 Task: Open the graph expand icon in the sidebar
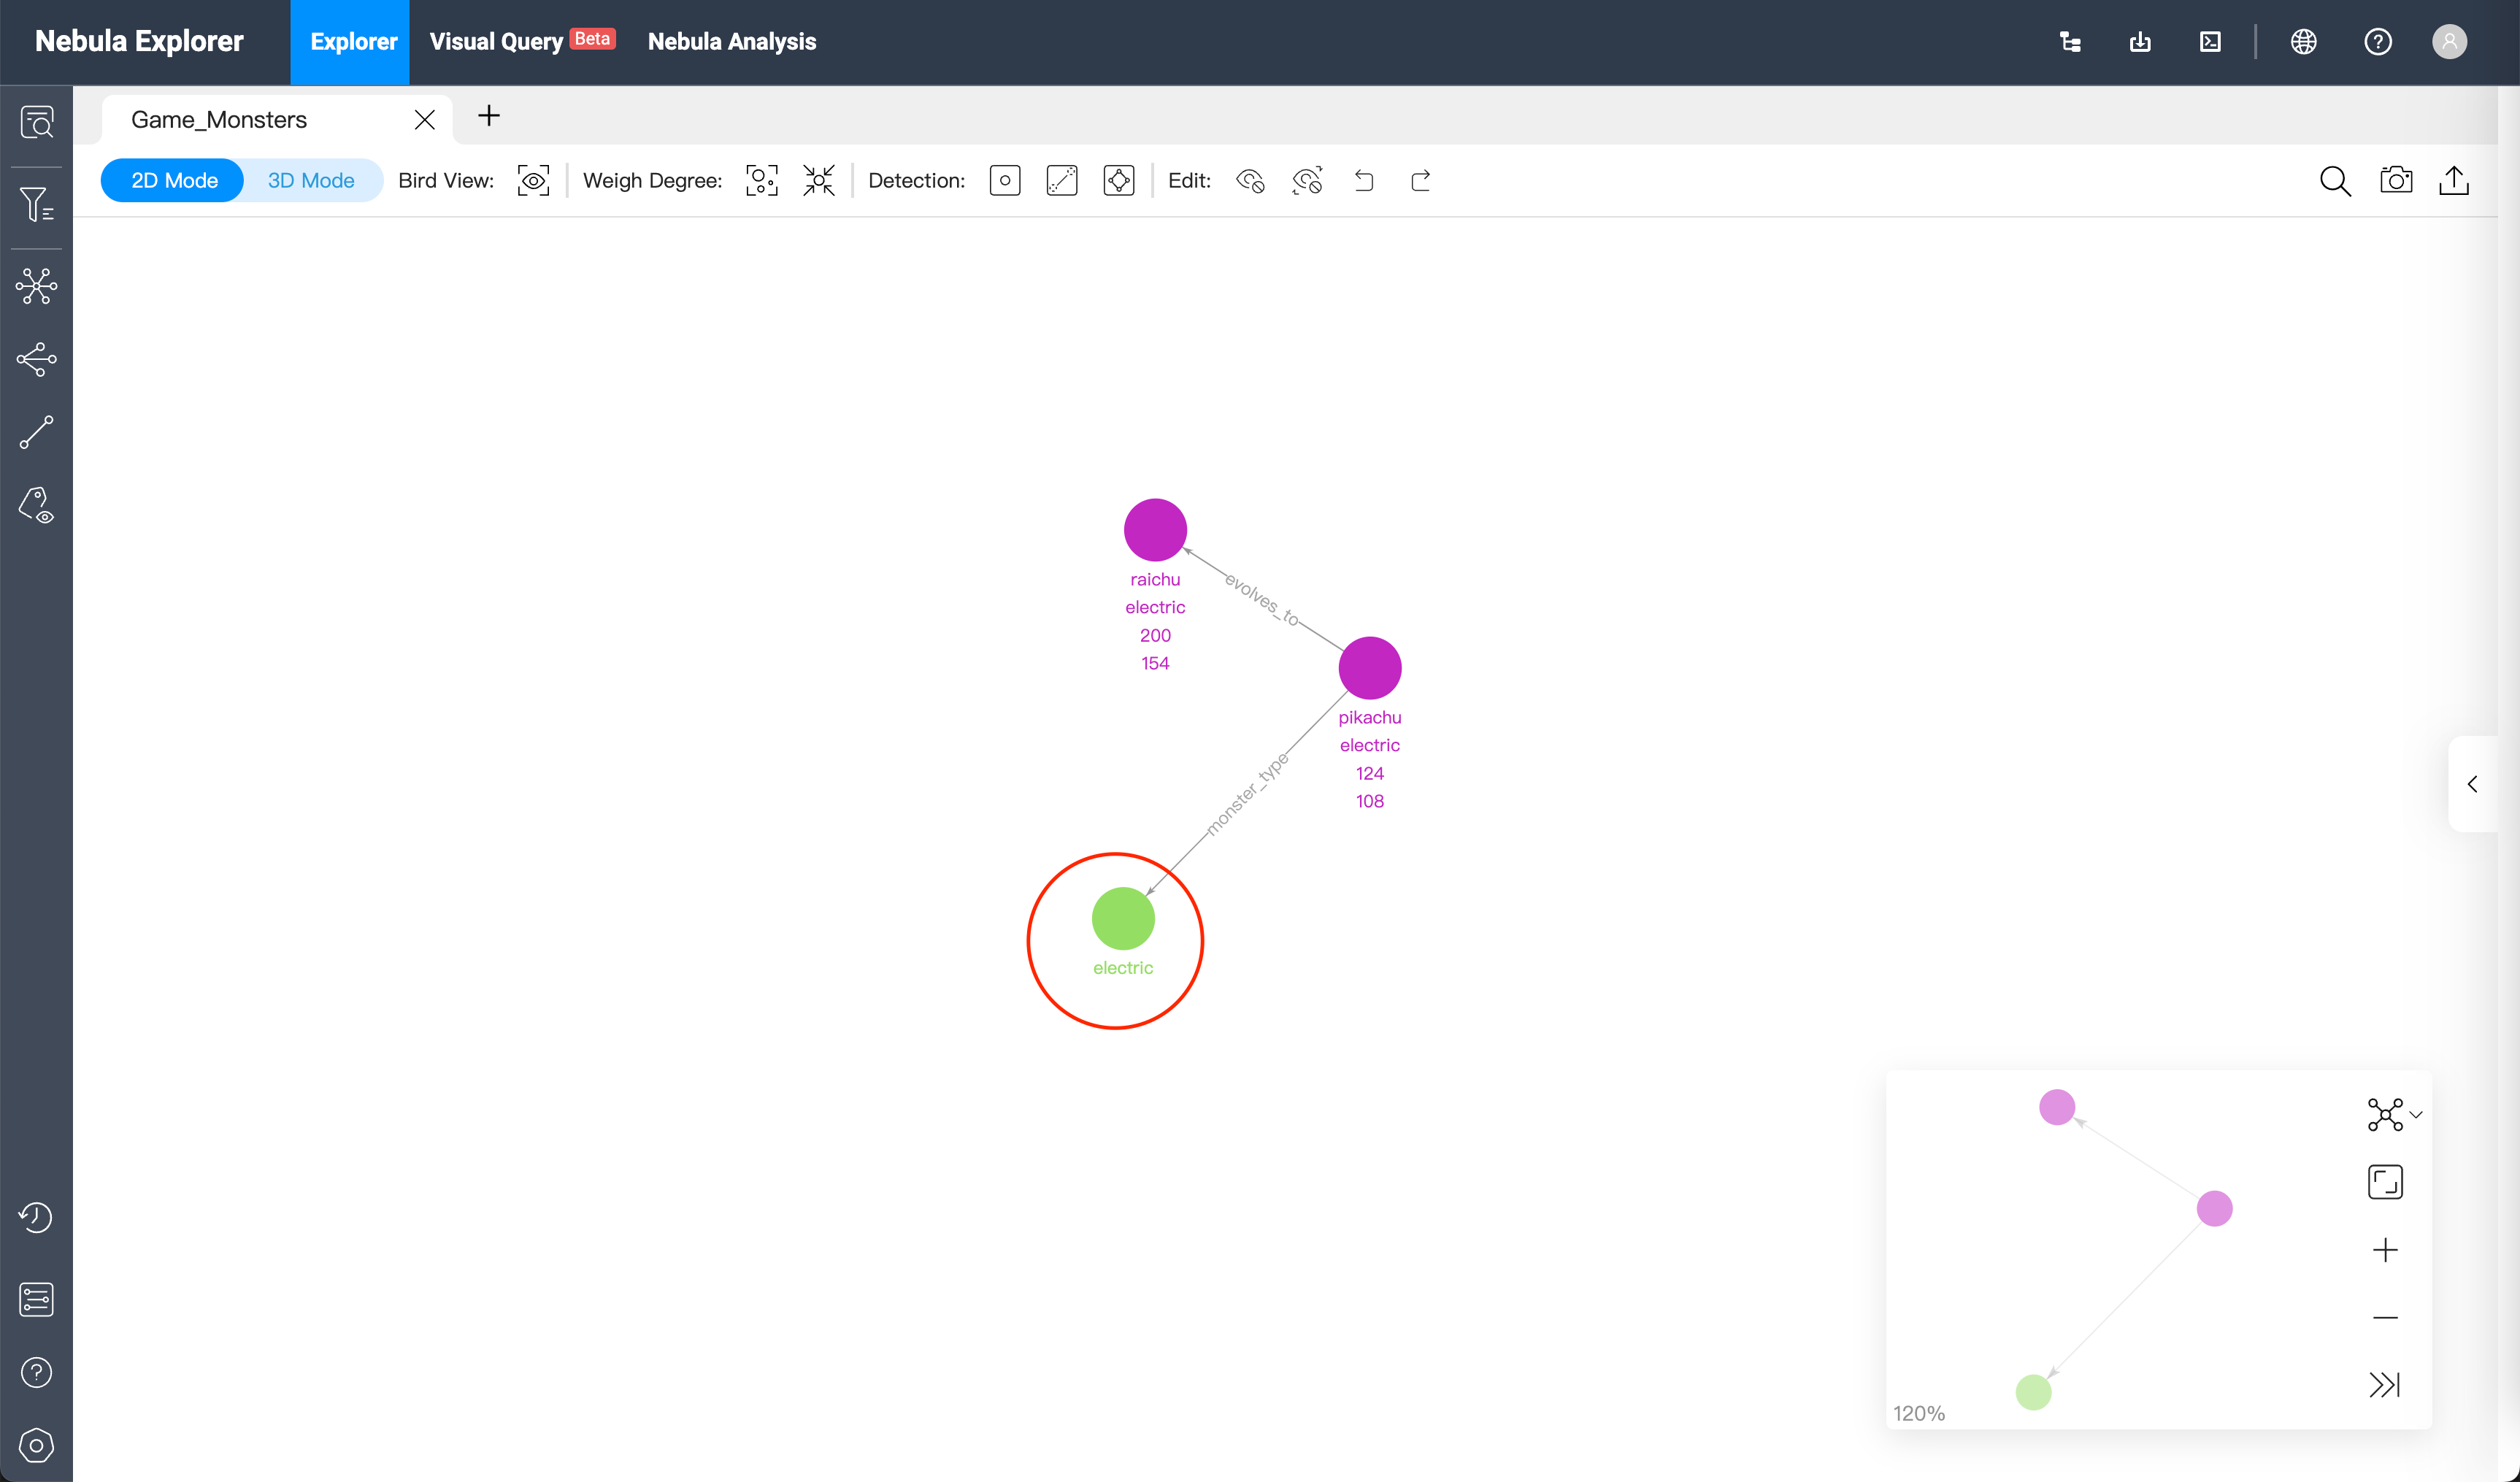[37, 286]
